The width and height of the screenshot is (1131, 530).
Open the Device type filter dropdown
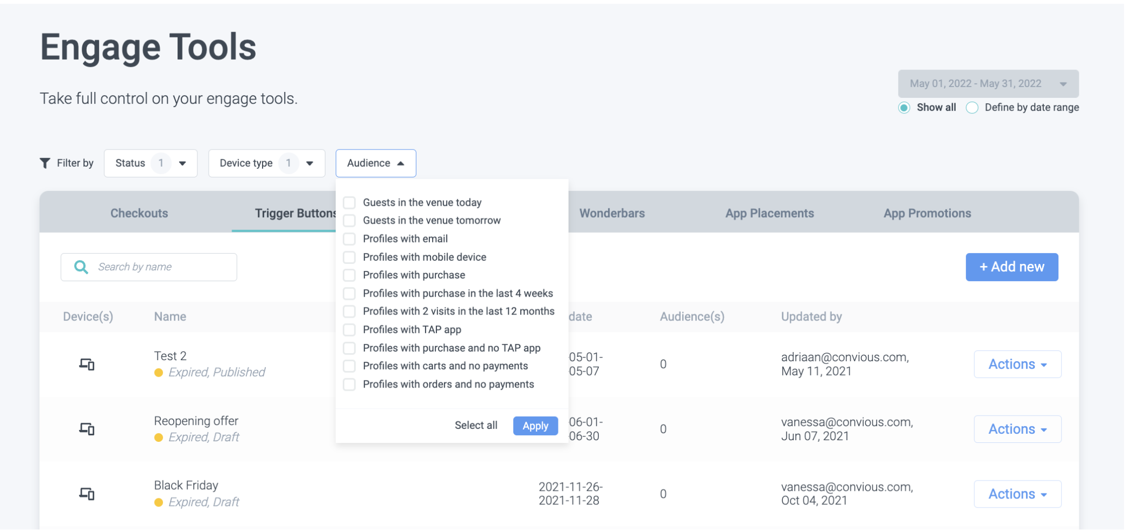pos(266,163)
